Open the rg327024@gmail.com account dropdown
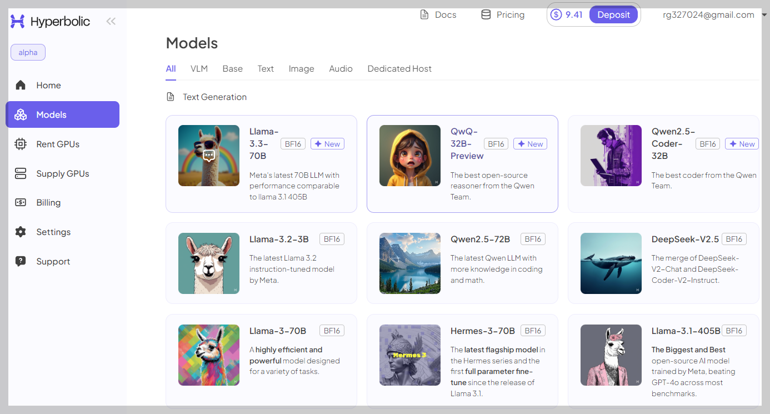Image resolution: width=770 pixels, height=414 pixels. coord(716,15)
